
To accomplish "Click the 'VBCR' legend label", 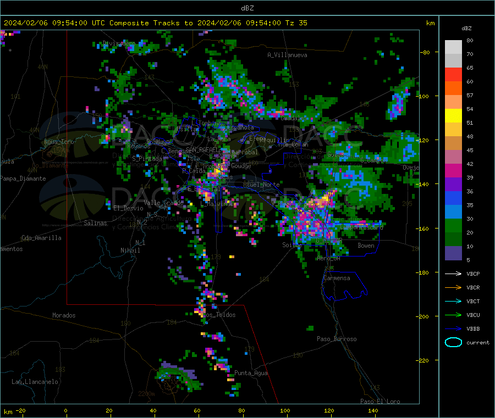I will (473, 287).
